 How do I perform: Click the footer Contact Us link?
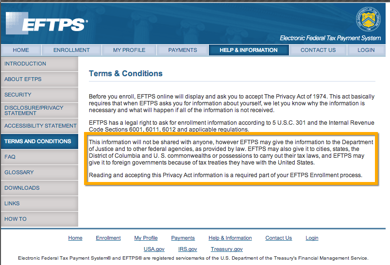pos(279,238)
